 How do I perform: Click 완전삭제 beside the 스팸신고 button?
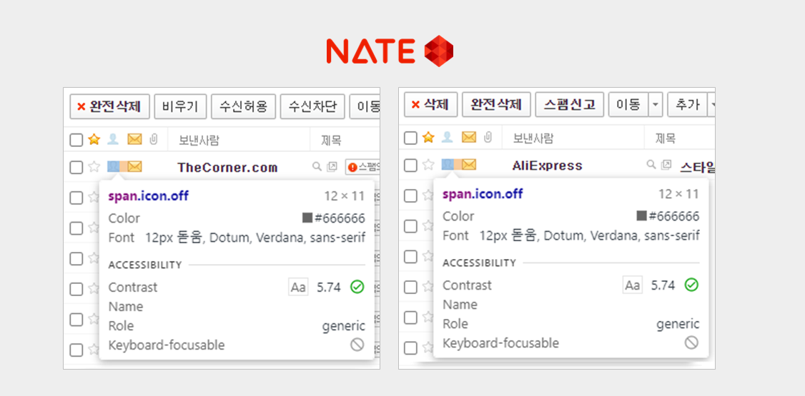pos(496,104)
